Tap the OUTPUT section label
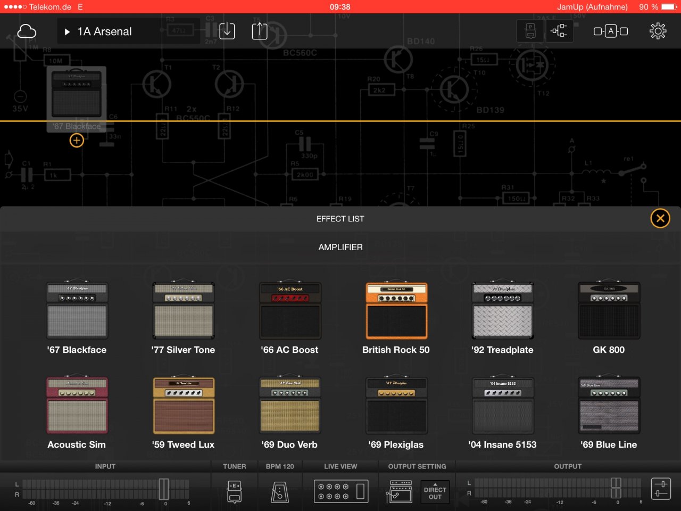The height and width of the screenshot is (511, 681). click(568, 466)
